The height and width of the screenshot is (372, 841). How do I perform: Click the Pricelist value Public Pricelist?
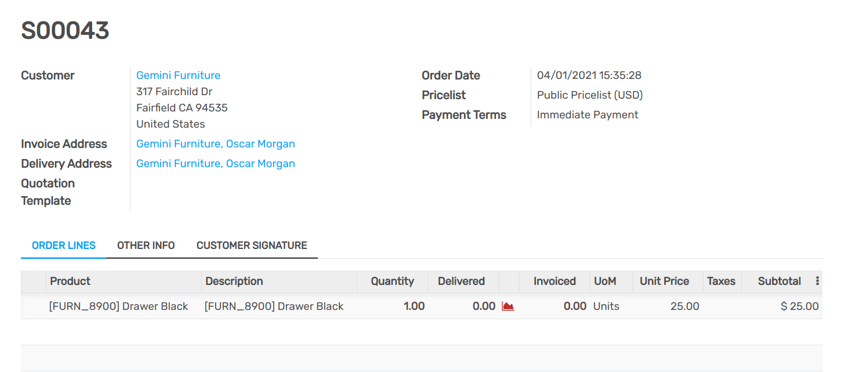589,95
